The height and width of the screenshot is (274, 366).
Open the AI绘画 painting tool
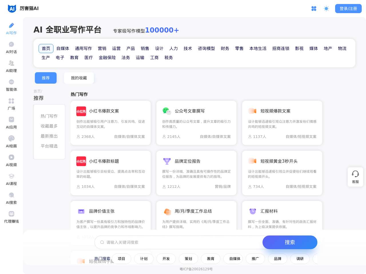click(x=11, y=142)
